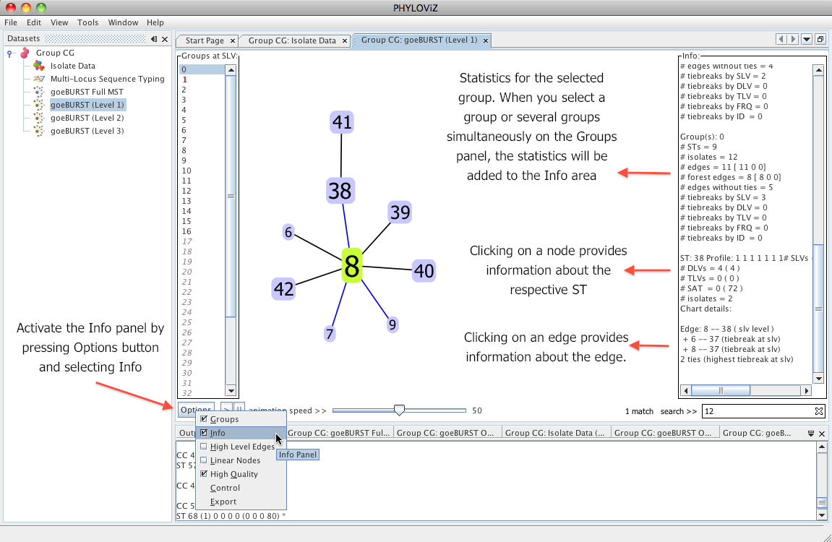Select group 1 in Groups list
This screenshot has height=542, width=832.
point(202,79)
